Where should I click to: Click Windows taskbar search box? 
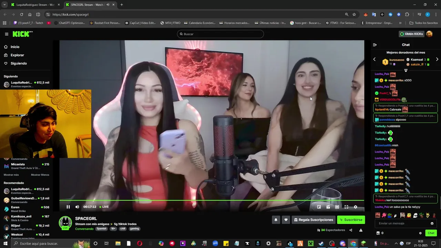point(50,244)
